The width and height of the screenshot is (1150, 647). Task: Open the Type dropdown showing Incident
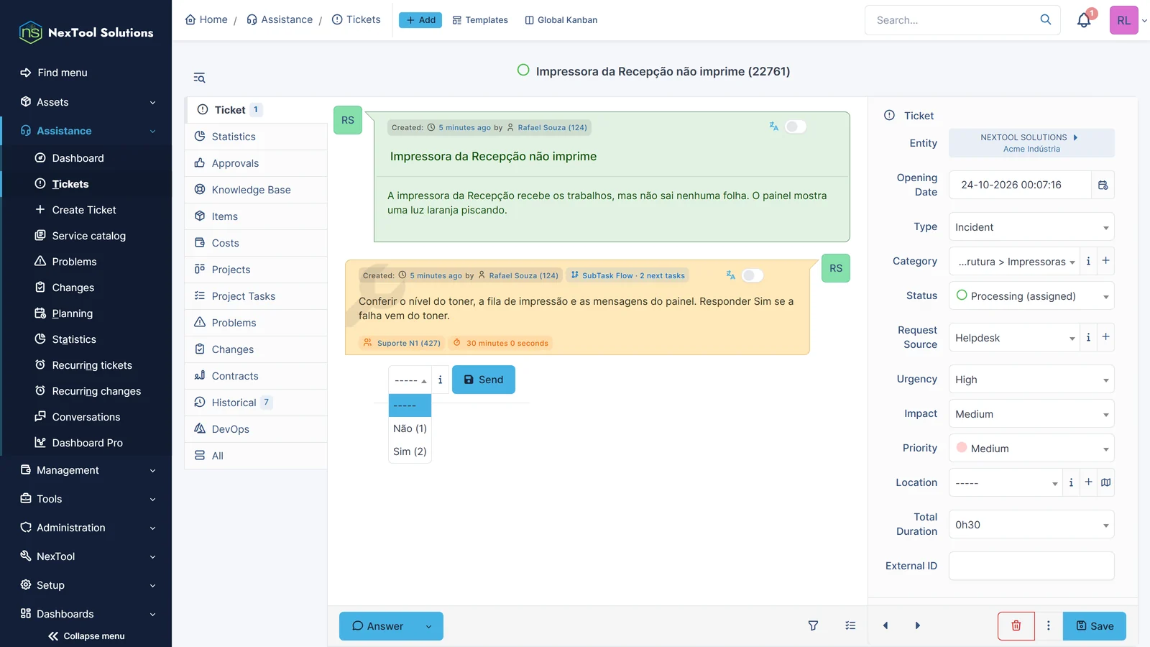coord(1031,227)
